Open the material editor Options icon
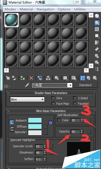The height and width of the screenshot is (169, 101). point(97,56)
